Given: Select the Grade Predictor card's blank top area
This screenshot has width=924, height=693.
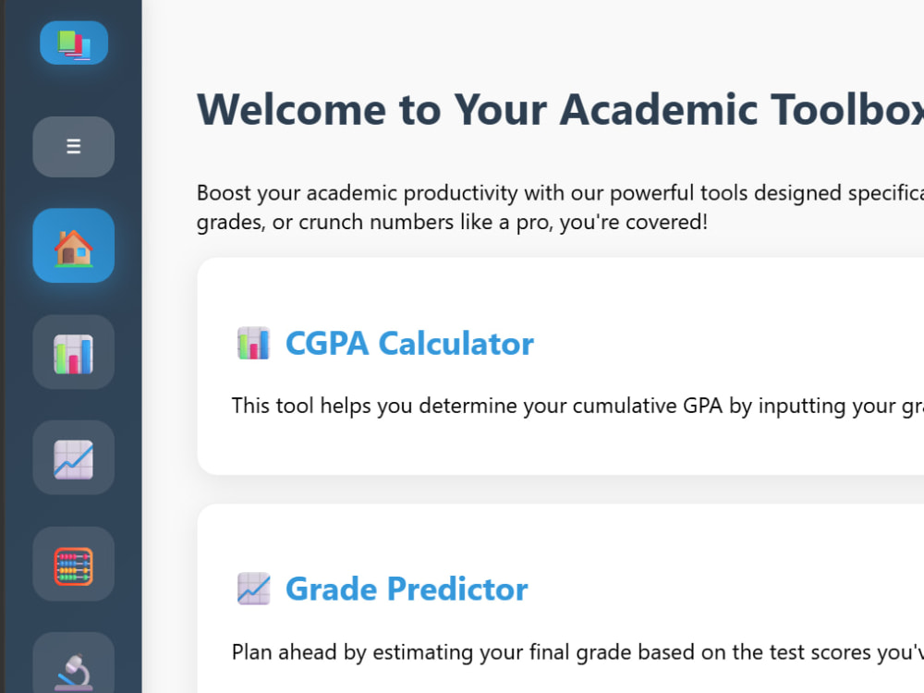Looking at the screenshot, I should [560, 536].
